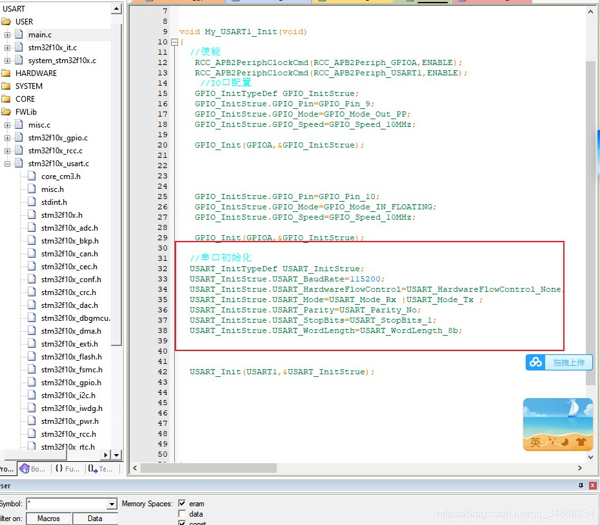Screen dimensions: 600x525
Task: Click the beach input-method widget
Action: coord(558,424)
